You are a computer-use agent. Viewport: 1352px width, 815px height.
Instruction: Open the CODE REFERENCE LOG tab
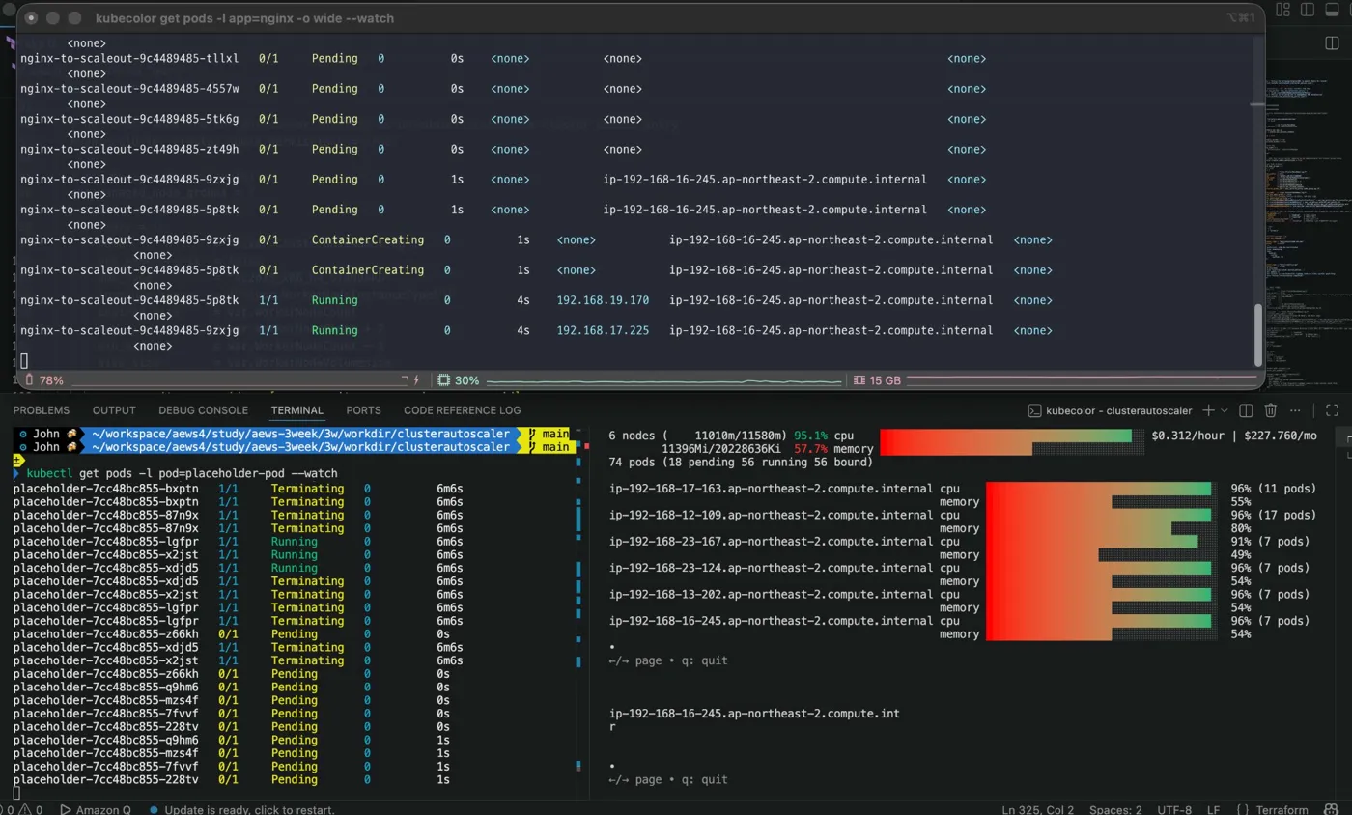point(462,410)
